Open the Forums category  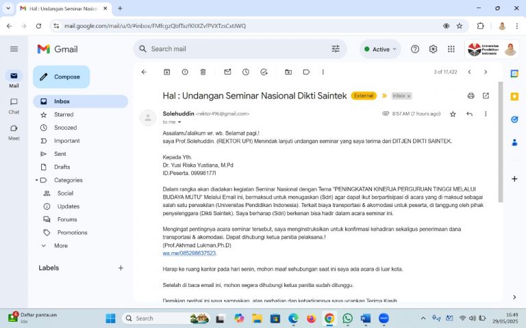[81, 219]
